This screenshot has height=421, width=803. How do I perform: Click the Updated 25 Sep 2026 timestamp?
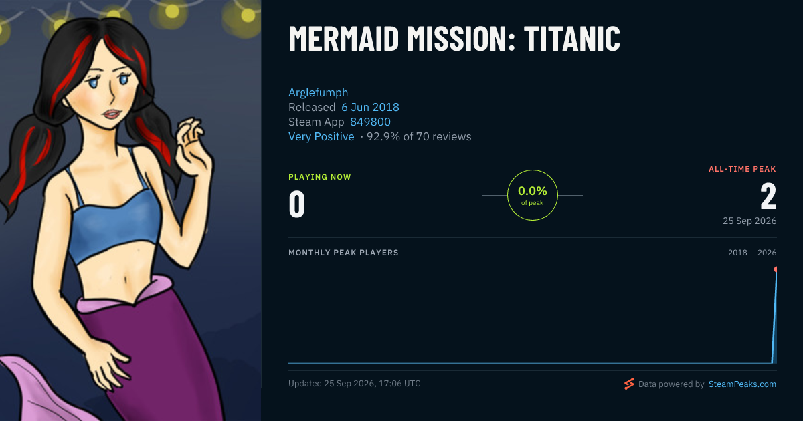pyautogui.click(x=355, y=384)
